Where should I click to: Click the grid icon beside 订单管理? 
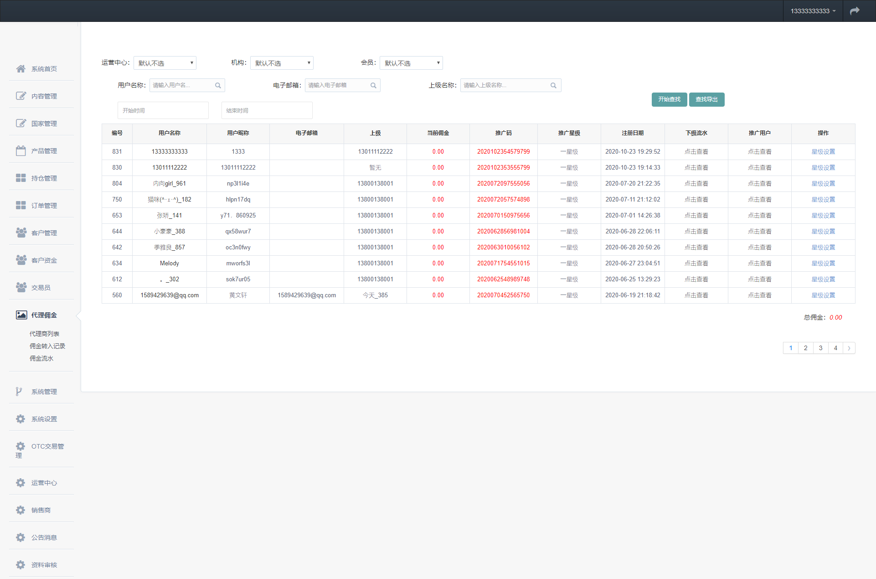tap(21, 205)
